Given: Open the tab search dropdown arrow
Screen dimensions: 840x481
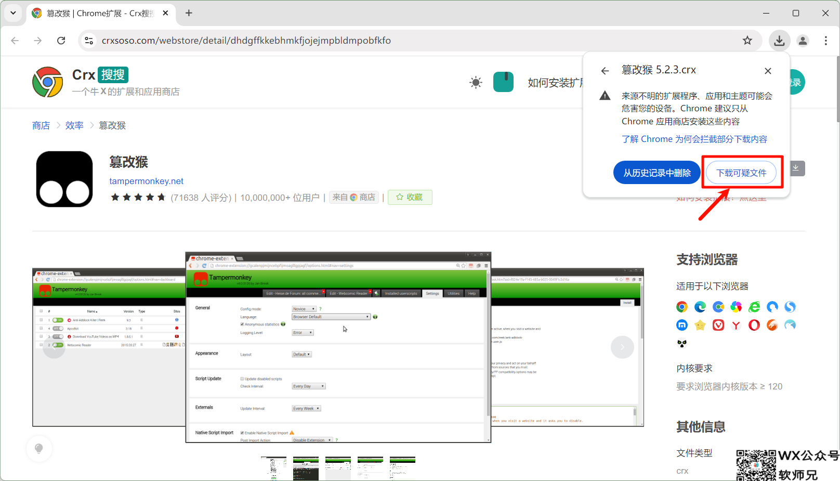Looking at the screenshot, I should coord(13,13).
